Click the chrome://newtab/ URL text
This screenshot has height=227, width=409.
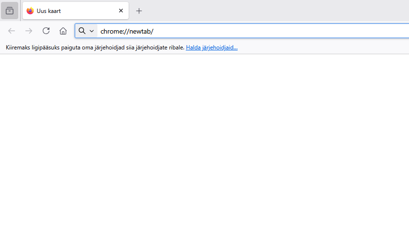127,31
